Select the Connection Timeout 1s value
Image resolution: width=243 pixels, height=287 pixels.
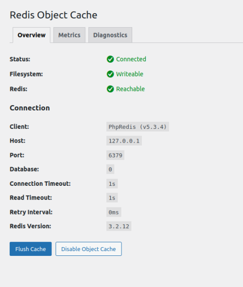click(112, 183)
